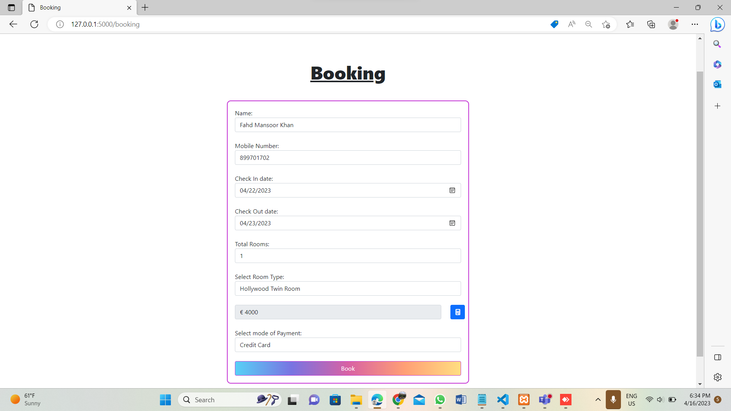Navigate back in the browser
This screenshot has width=731, height=411.
point(13,24)
